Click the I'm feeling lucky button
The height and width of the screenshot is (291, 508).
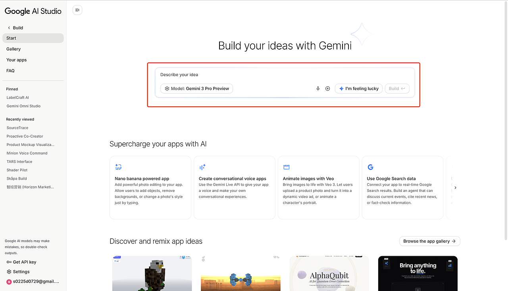pyautogui.click(x=359, y=88)
